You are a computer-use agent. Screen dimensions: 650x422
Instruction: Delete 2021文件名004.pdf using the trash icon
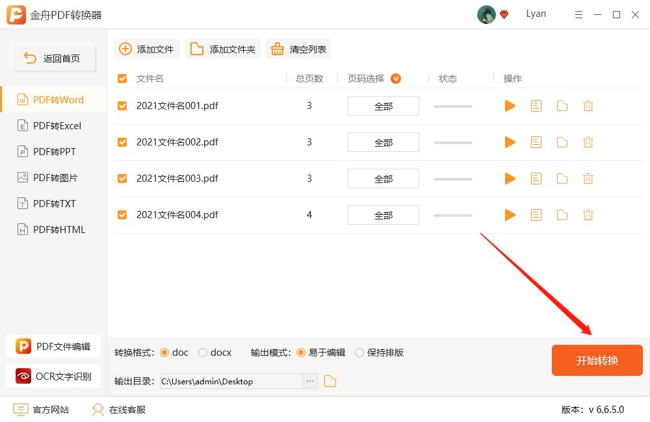click(x=588, y=214)
